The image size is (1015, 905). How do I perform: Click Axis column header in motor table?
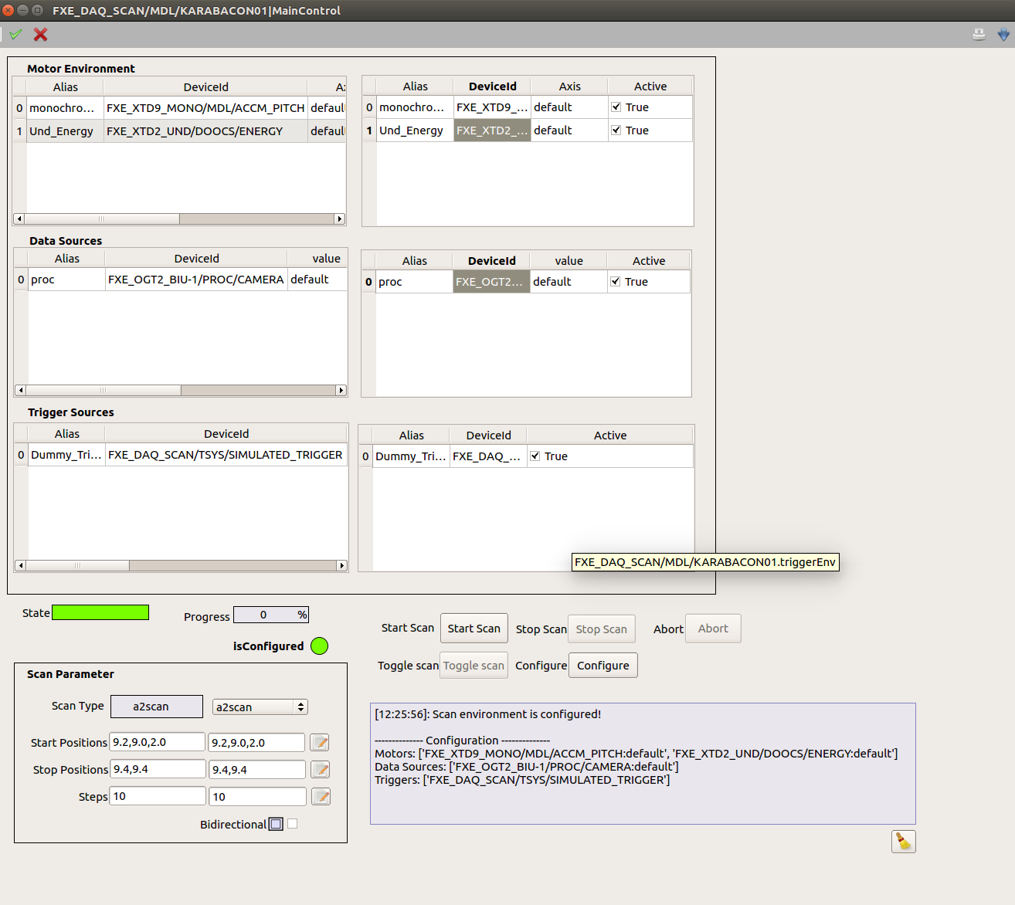pos(570,86)
